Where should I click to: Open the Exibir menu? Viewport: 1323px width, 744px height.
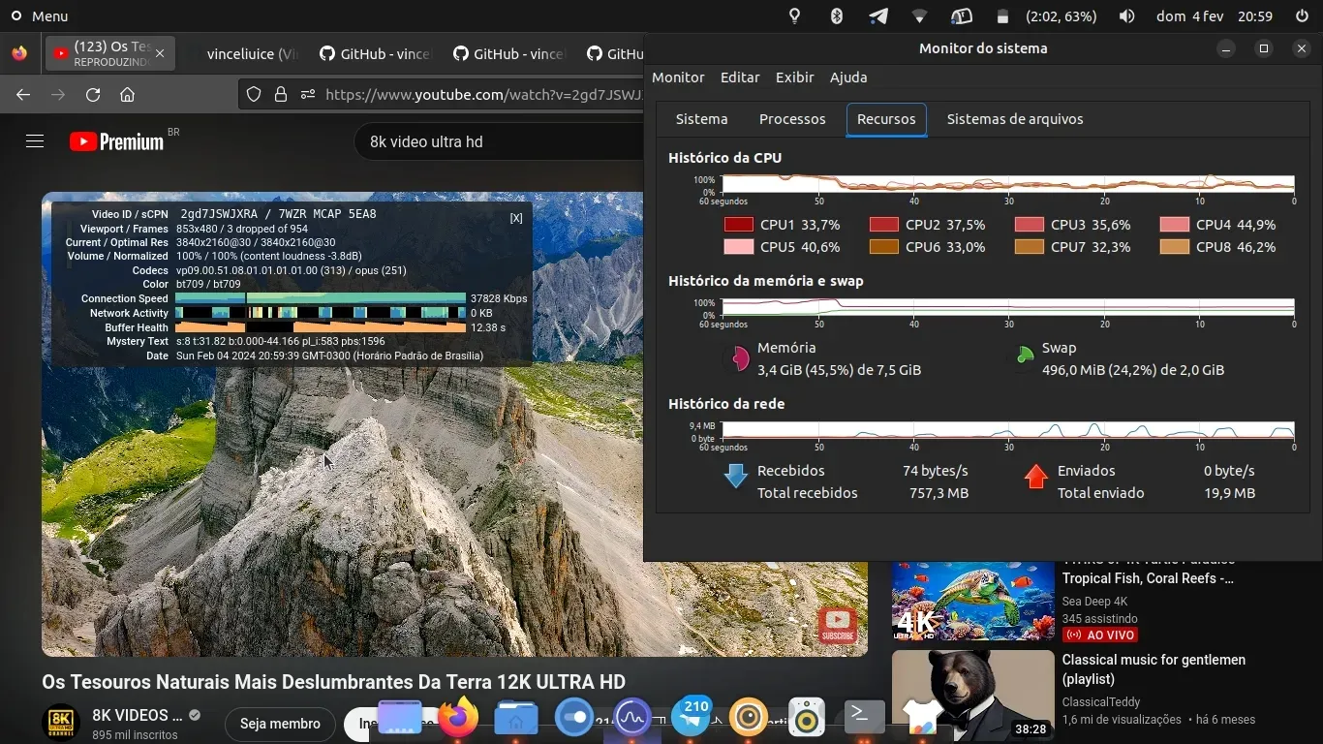794,77
